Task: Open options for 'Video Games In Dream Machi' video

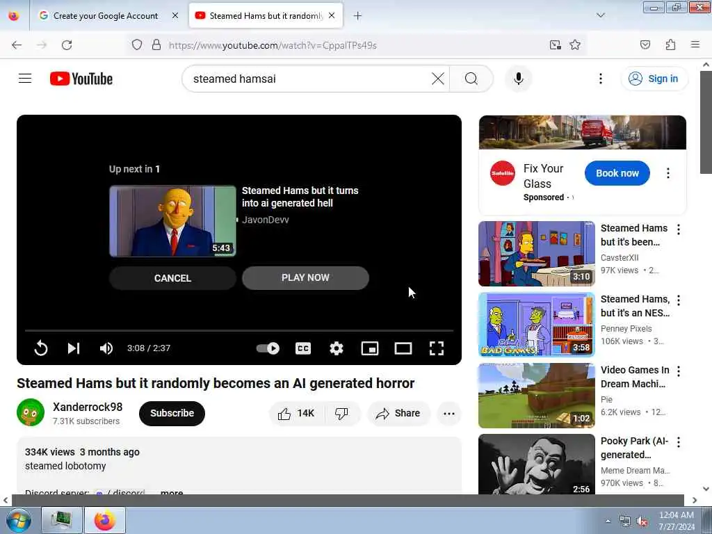Action: 679,371
